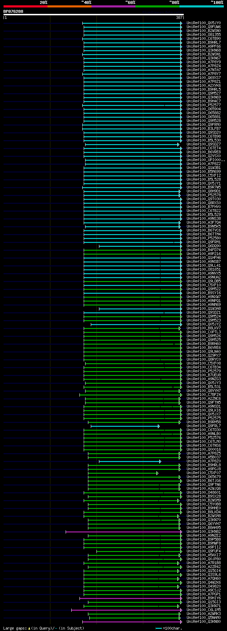Select the UniRef100_B5M699 hit
The width and height of the screenshot is (227, 631).
204,172
